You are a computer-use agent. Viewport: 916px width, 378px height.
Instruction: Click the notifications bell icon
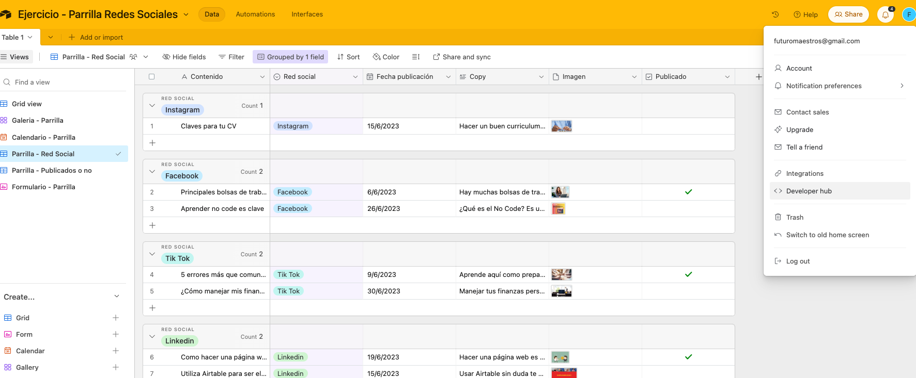click(886, 15)
